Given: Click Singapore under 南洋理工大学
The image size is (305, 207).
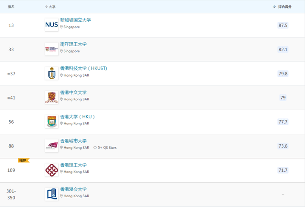Looking at the screenshot, I should tap(72, 51).
